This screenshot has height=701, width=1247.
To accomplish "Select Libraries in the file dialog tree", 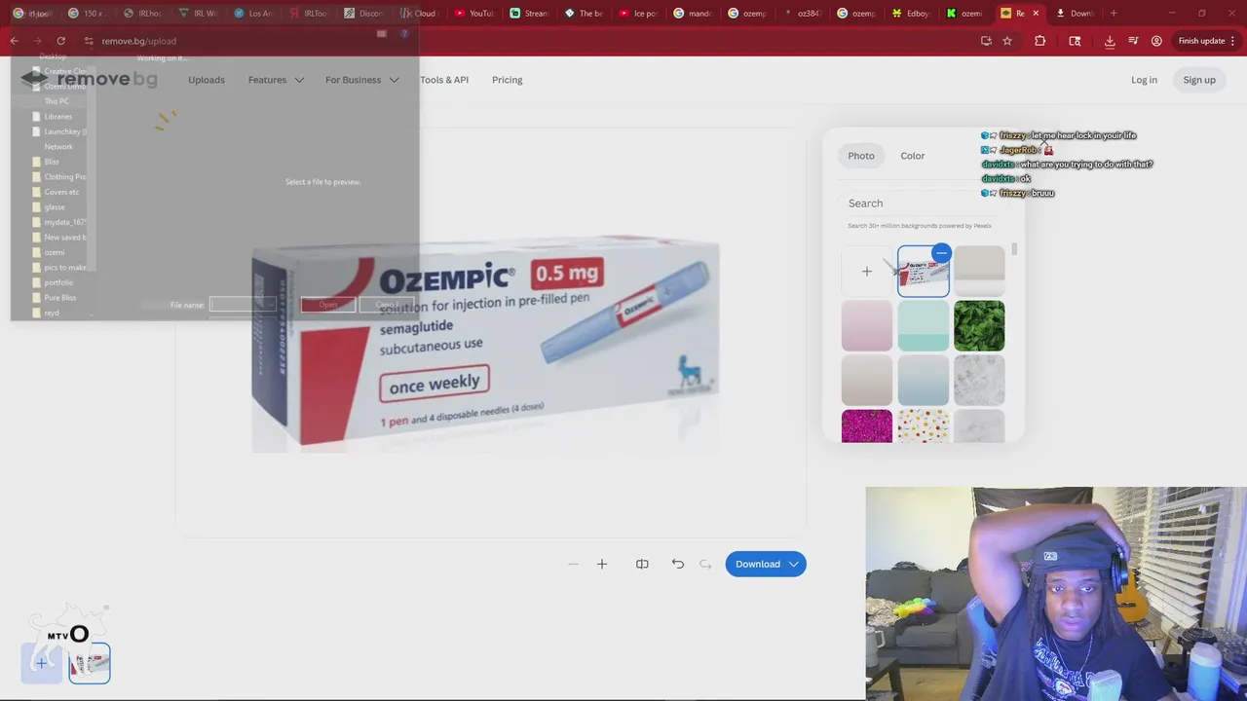I will (x=57, y=116).
